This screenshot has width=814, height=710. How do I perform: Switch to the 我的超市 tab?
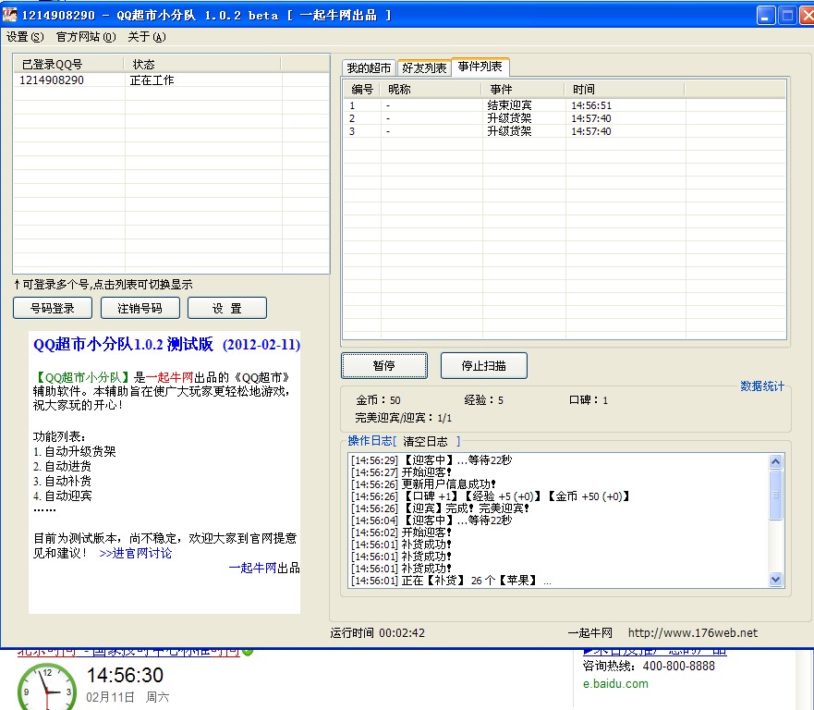[x=369, y=68]
